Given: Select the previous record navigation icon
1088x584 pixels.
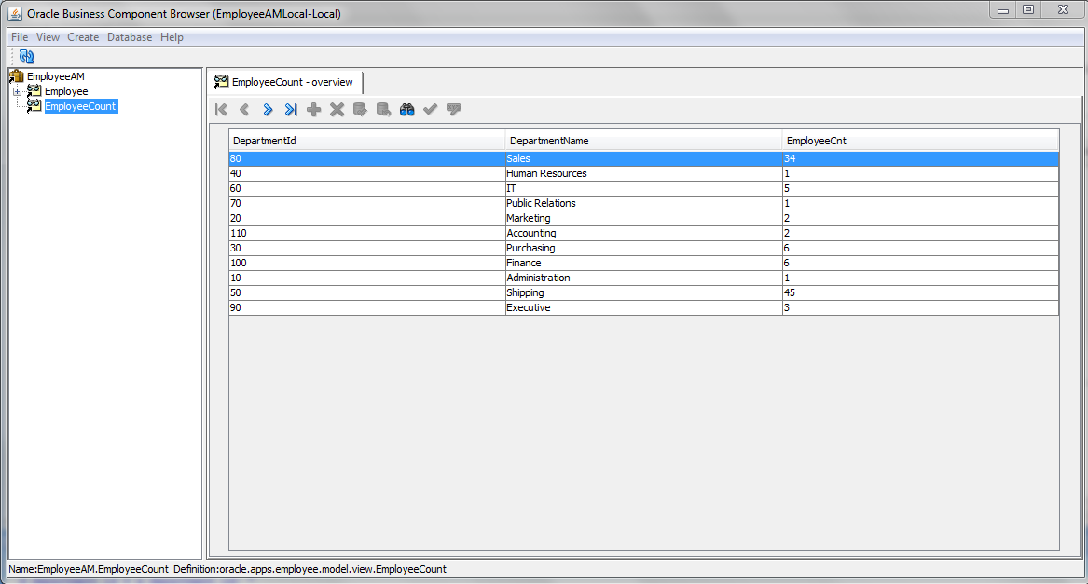Looking at the screenshot, I should click(243, 109).
